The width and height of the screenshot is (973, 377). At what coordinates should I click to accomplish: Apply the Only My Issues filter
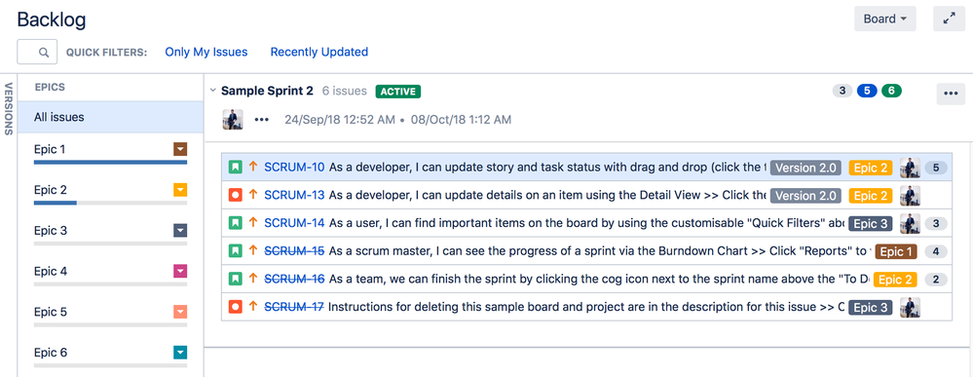click(206, 53)
